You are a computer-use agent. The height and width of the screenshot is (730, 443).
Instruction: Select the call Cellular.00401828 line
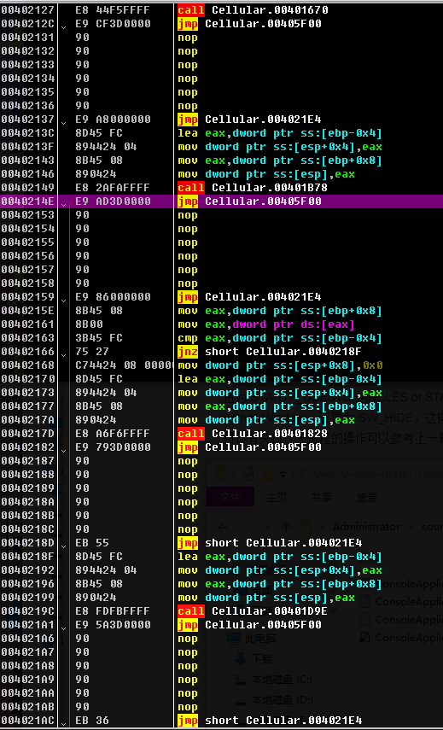point(254,434)
